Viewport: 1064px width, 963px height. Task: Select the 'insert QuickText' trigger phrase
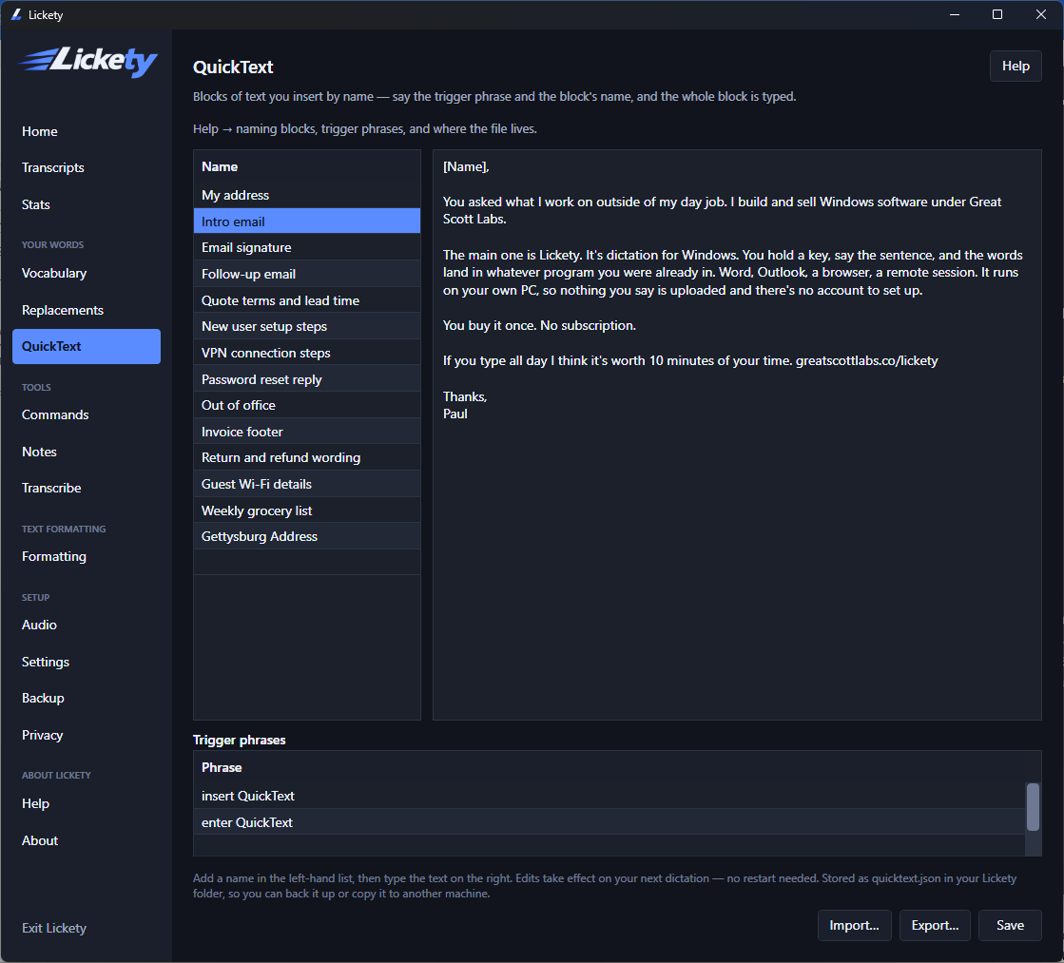[x=609, y=796]
